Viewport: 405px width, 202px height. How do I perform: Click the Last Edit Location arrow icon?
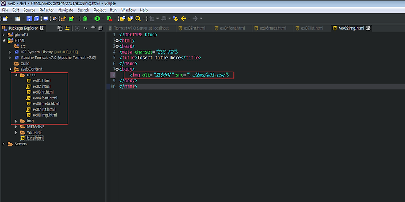[x=175, y=19]
